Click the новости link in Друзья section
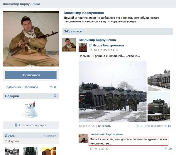This screenshot has height=155, width=176. tap(50, 136)
